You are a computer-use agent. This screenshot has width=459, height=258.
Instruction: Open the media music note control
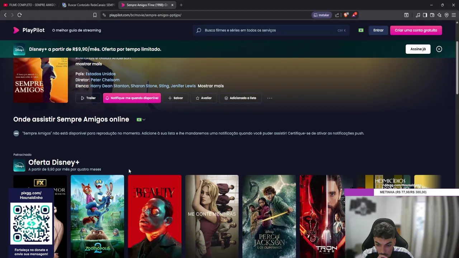coord(418,15)
